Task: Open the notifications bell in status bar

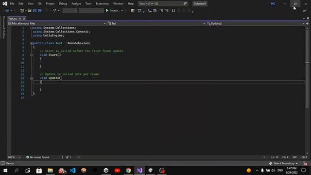Action: pos(305,163)
